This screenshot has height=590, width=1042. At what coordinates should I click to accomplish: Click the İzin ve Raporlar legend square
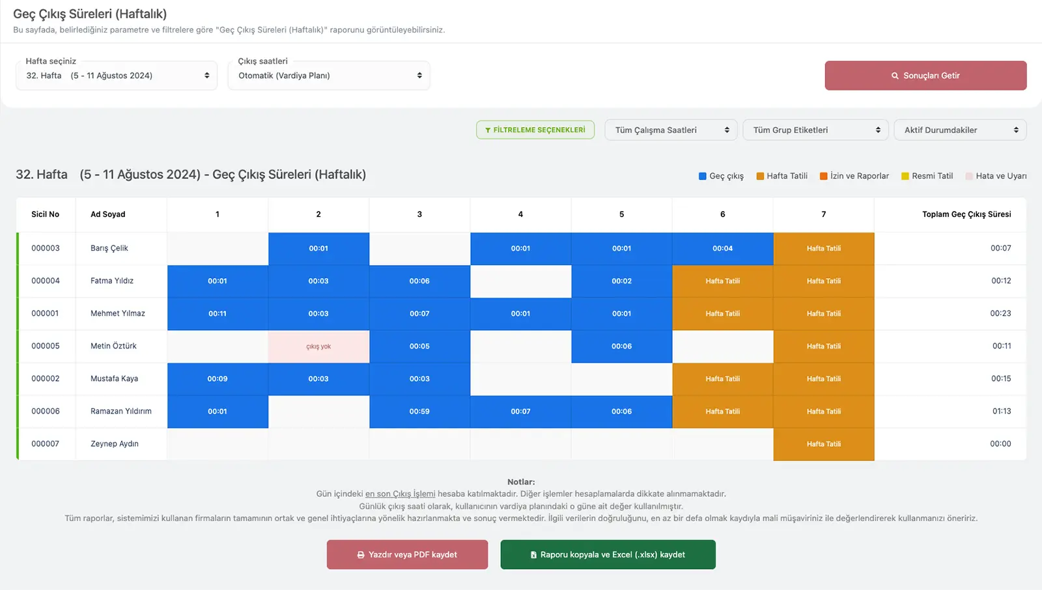click(x=824, y=176)
